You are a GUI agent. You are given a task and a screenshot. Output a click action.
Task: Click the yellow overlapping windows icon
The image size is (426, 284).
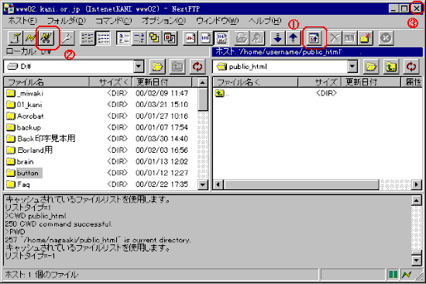coord(154,38)
